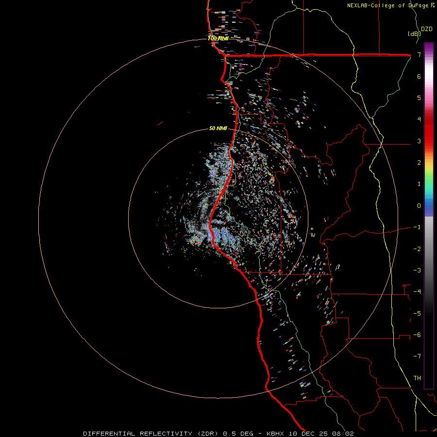Click the 0.5 DEG elevation text in the caption
The width and height of the screenshot is (437, 437).
[238, 434]
